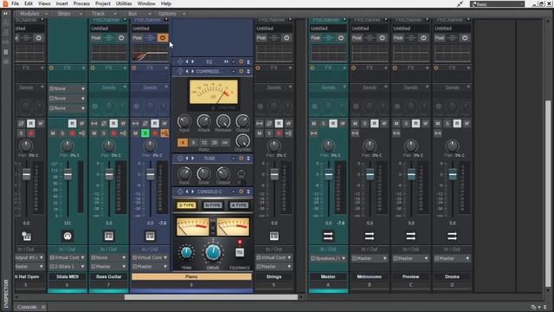Add an effect to the Piano FX rack

(x=166, y=68)
